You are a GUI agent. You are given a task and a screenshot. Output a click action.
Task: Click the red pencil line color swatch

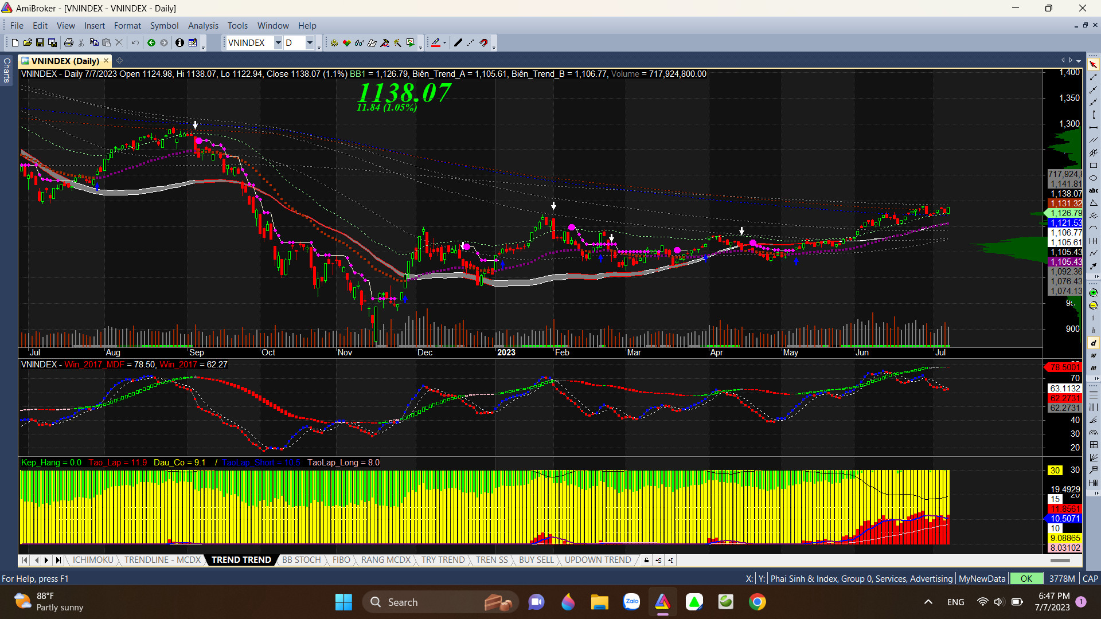point(436,42)
